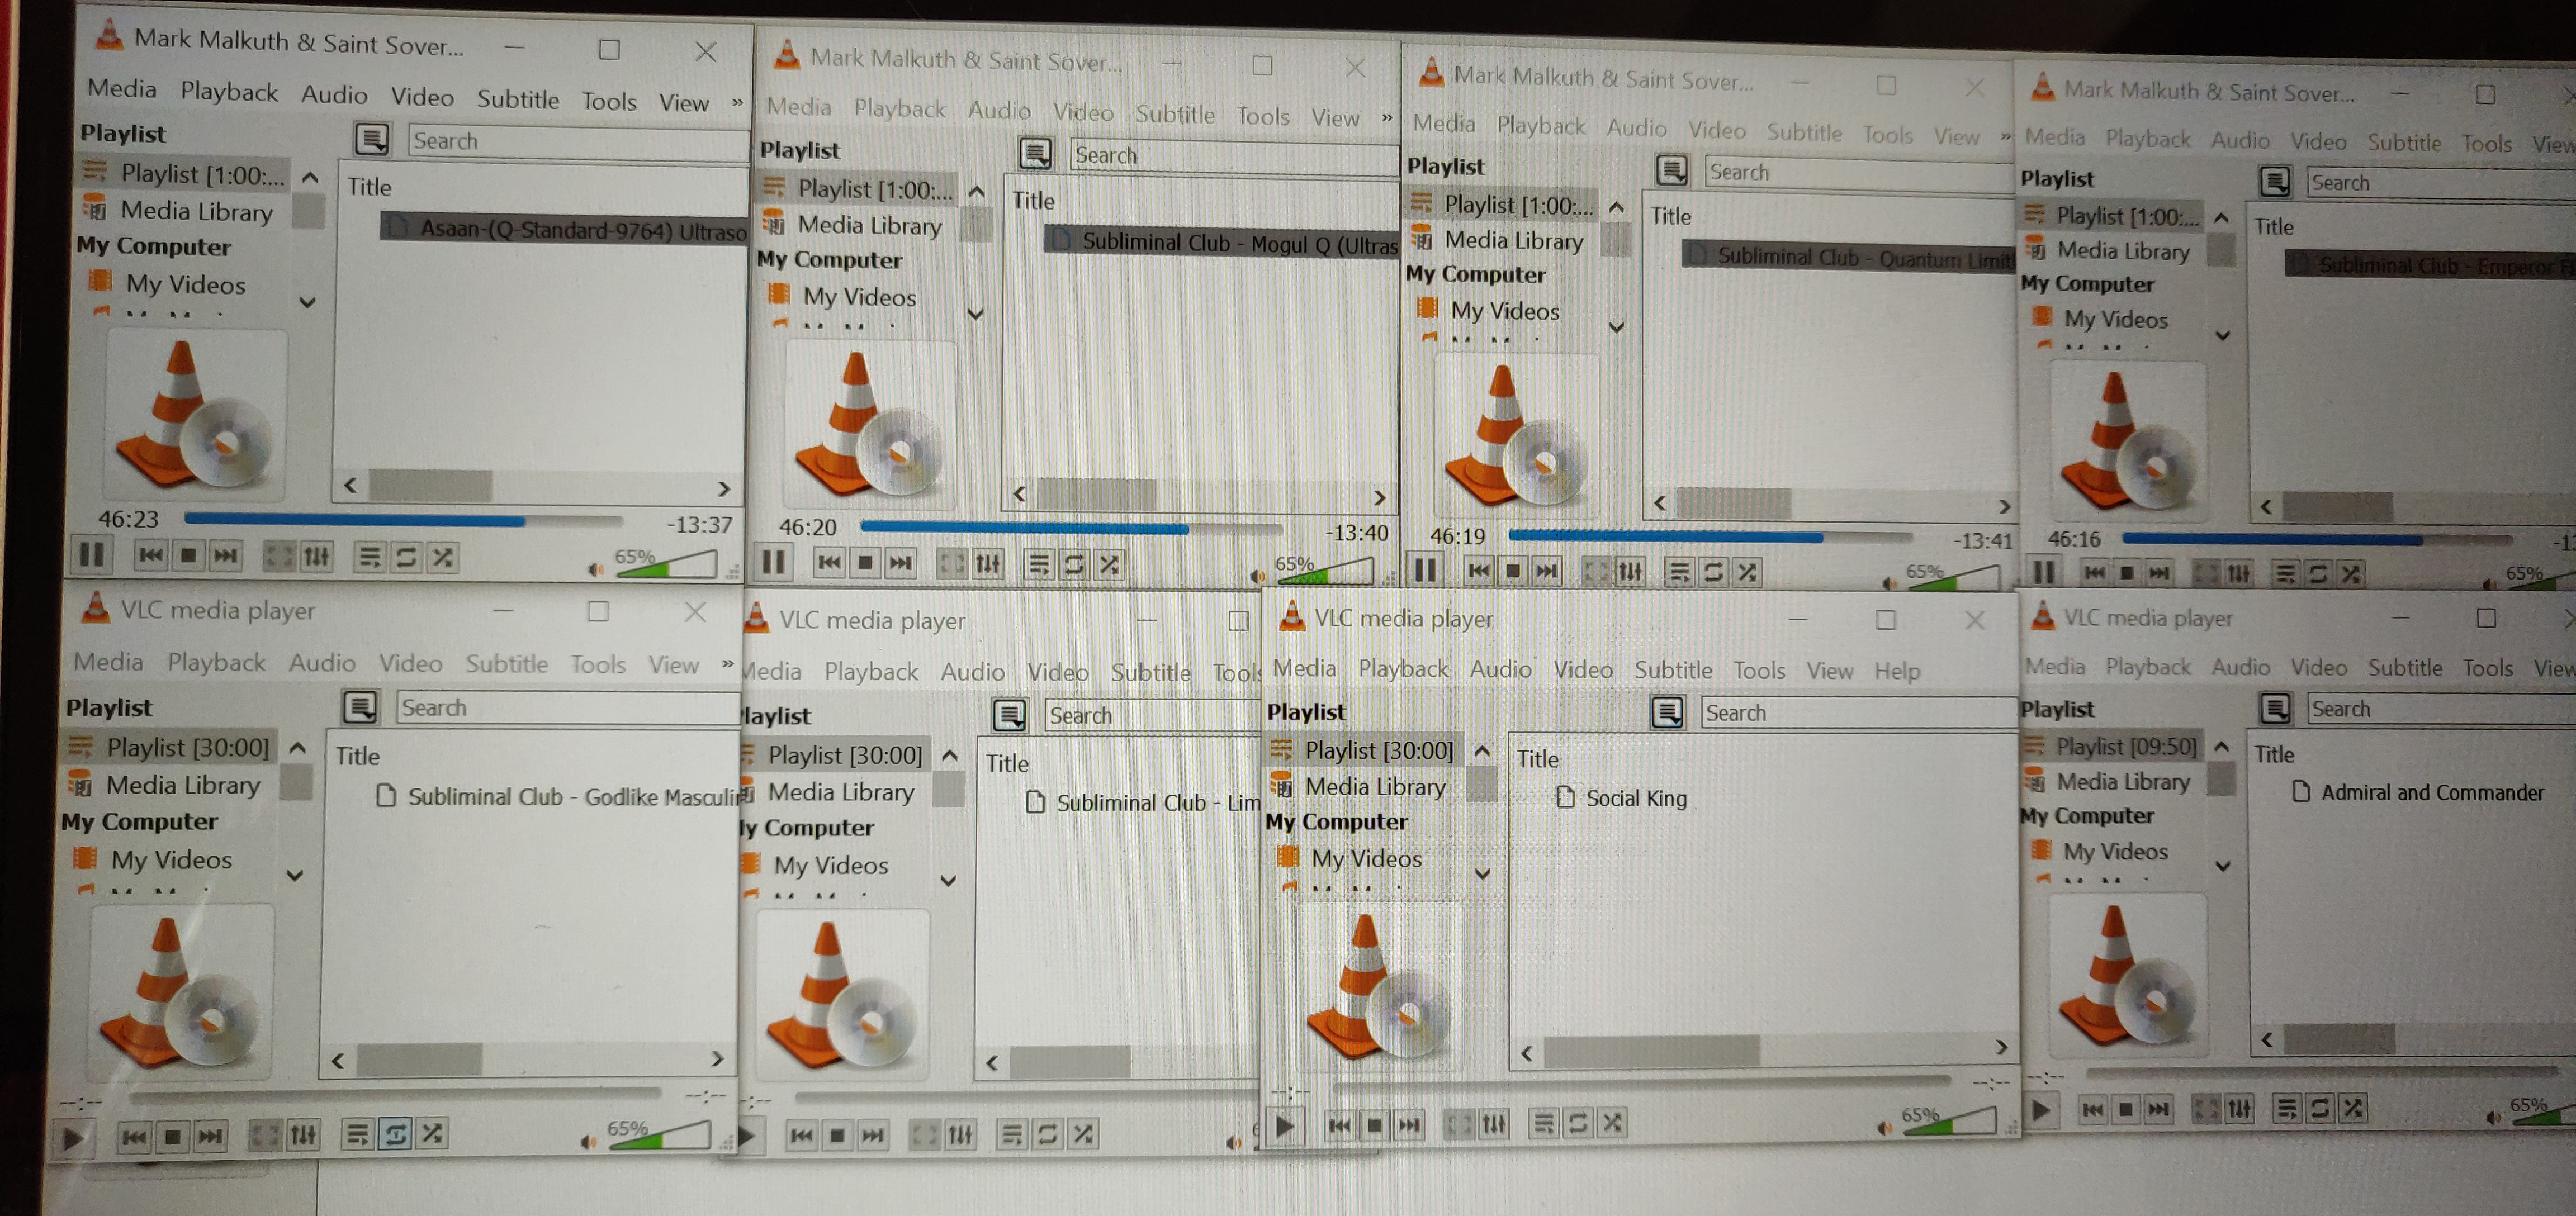Image resolution: width=2576 pixels, height=1216 pixels.
Task: Toggle loop mode in the Mogul Q window
Action: pos(1074,565)
